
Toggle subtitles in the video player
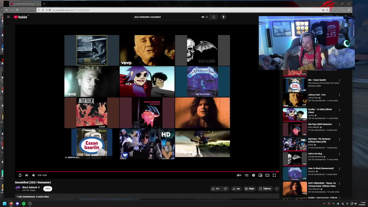[247, 175]
